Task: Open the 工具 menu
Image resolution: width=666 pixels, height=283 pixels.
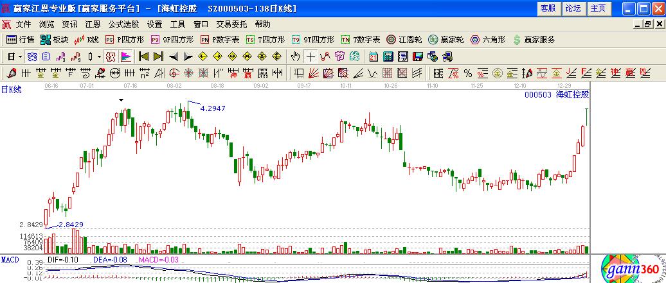Action: (x=177, y=24)
